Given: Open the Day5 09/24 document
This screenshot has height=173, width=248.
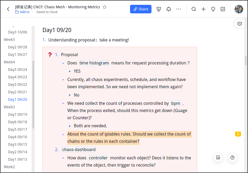Looking at the screenshot, I should (x=17, y=69).
